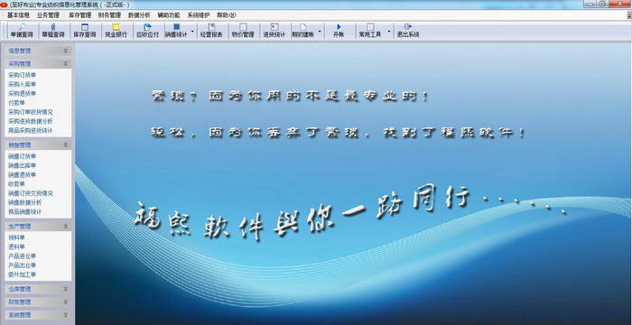This screenshot has height=325, width=632.
Task: Open the 库存管理 menu
Action: pos(79,15)
